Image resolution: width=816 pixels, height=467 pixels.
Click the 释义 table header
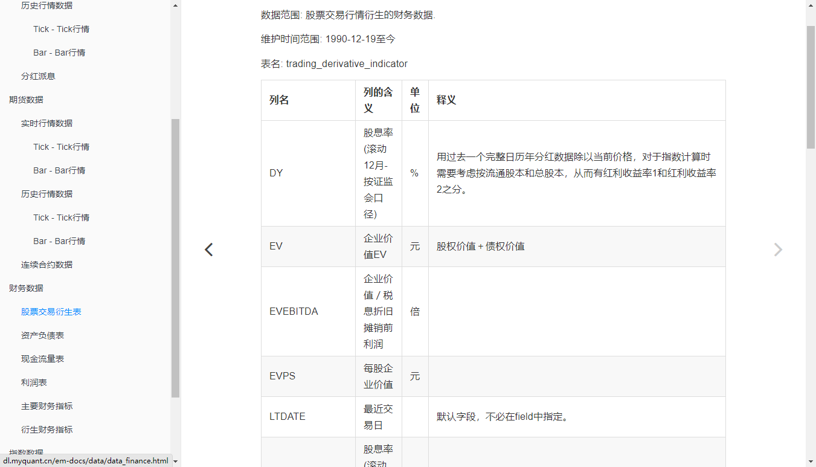tap(577, 100)
